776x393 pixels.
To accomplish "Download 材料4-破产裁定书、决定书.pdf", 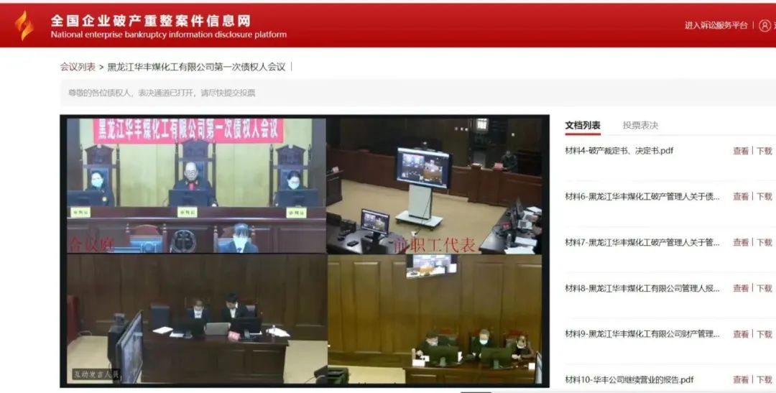I will 764,151.
